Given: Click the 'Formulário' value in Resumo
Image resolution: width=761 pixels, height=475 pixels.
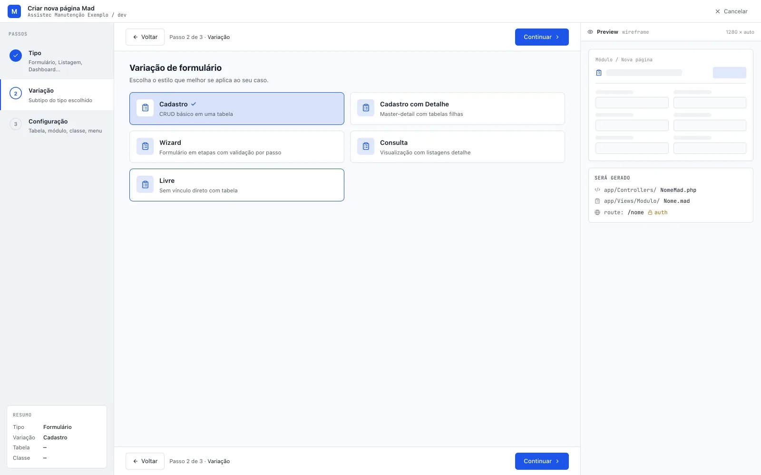Looking at the screenshot, I should click(58, 427).
